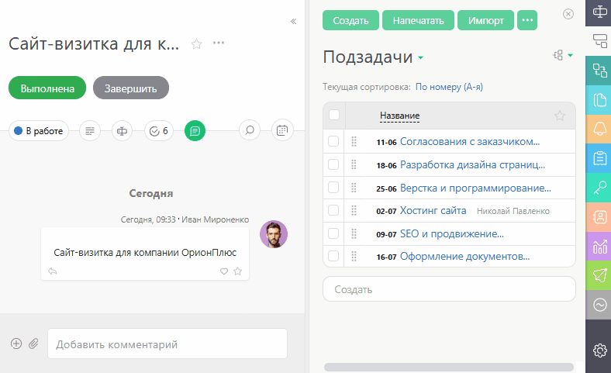Click the Выполнена button
This screenshot has height=373, width=611.
47,88
